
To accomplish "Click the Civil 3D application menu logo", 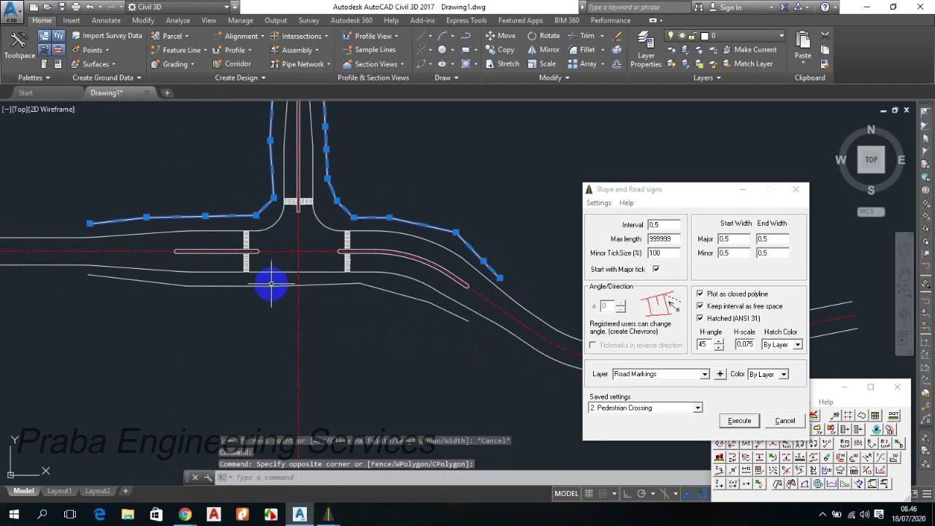I will pyautogui.click(x=12, y=10).
